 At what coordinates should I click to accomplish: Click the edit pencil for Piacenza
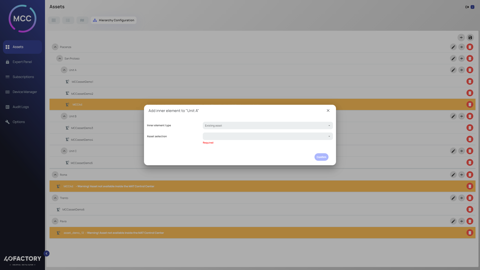coord(453,47)
